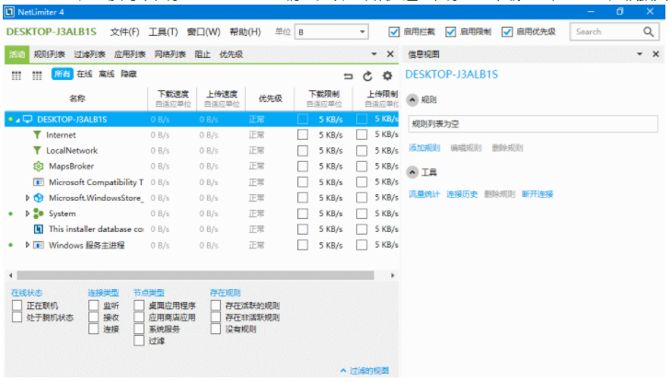
Task: Open the 单位 unit dropdown
Action: click(331, 32)
